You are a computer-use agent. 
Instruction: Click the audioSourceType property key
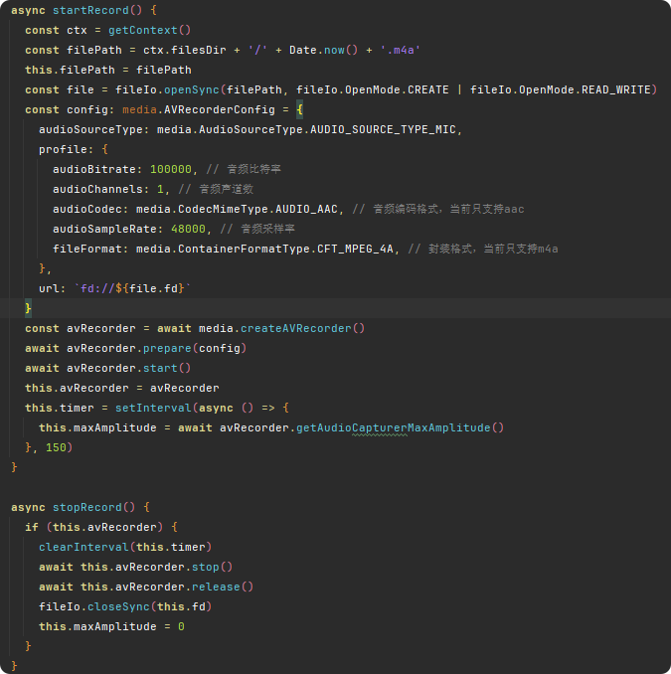(x=90, y=129)
